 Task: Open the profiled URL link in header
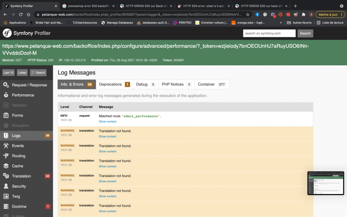click(155, 49)
